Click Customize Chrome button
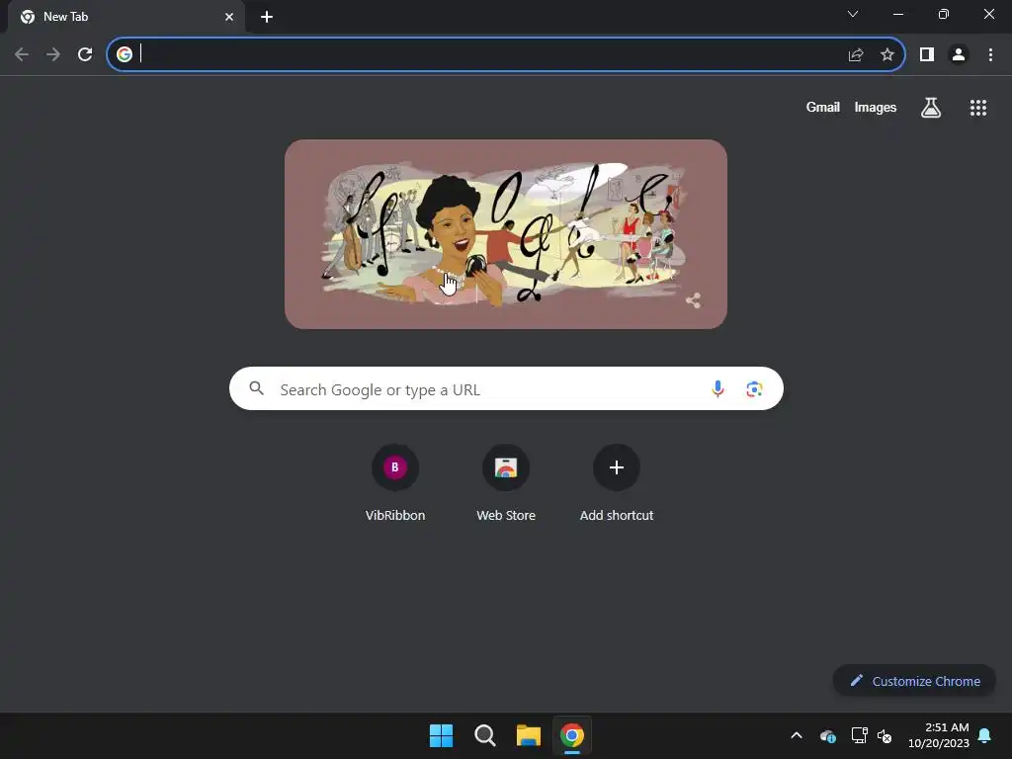1012x759 pixels. click(x=914, y=681)
